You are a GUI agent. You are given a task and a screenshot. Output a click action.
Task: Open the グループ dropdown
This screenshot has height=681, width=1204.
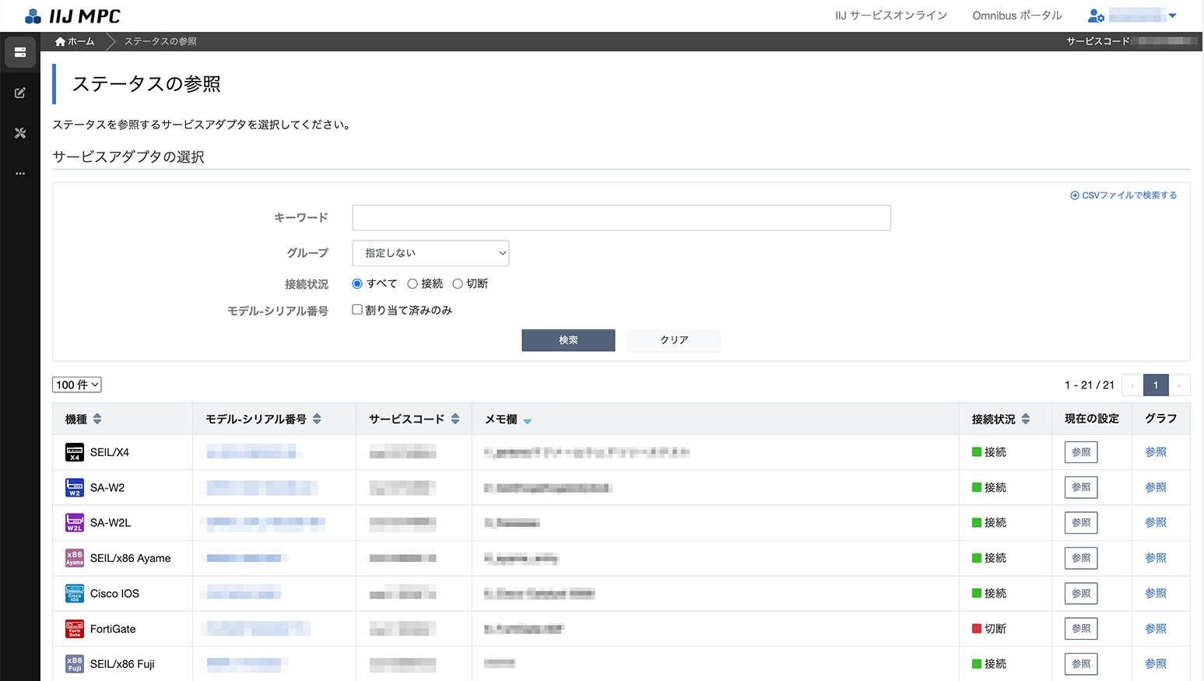[430, 253]
